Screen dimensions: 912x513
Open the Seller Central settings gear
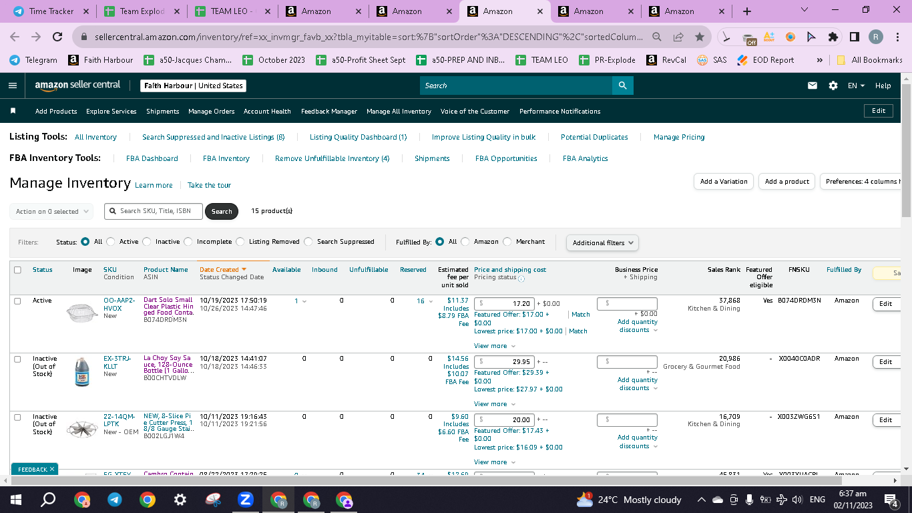[833, 85]
